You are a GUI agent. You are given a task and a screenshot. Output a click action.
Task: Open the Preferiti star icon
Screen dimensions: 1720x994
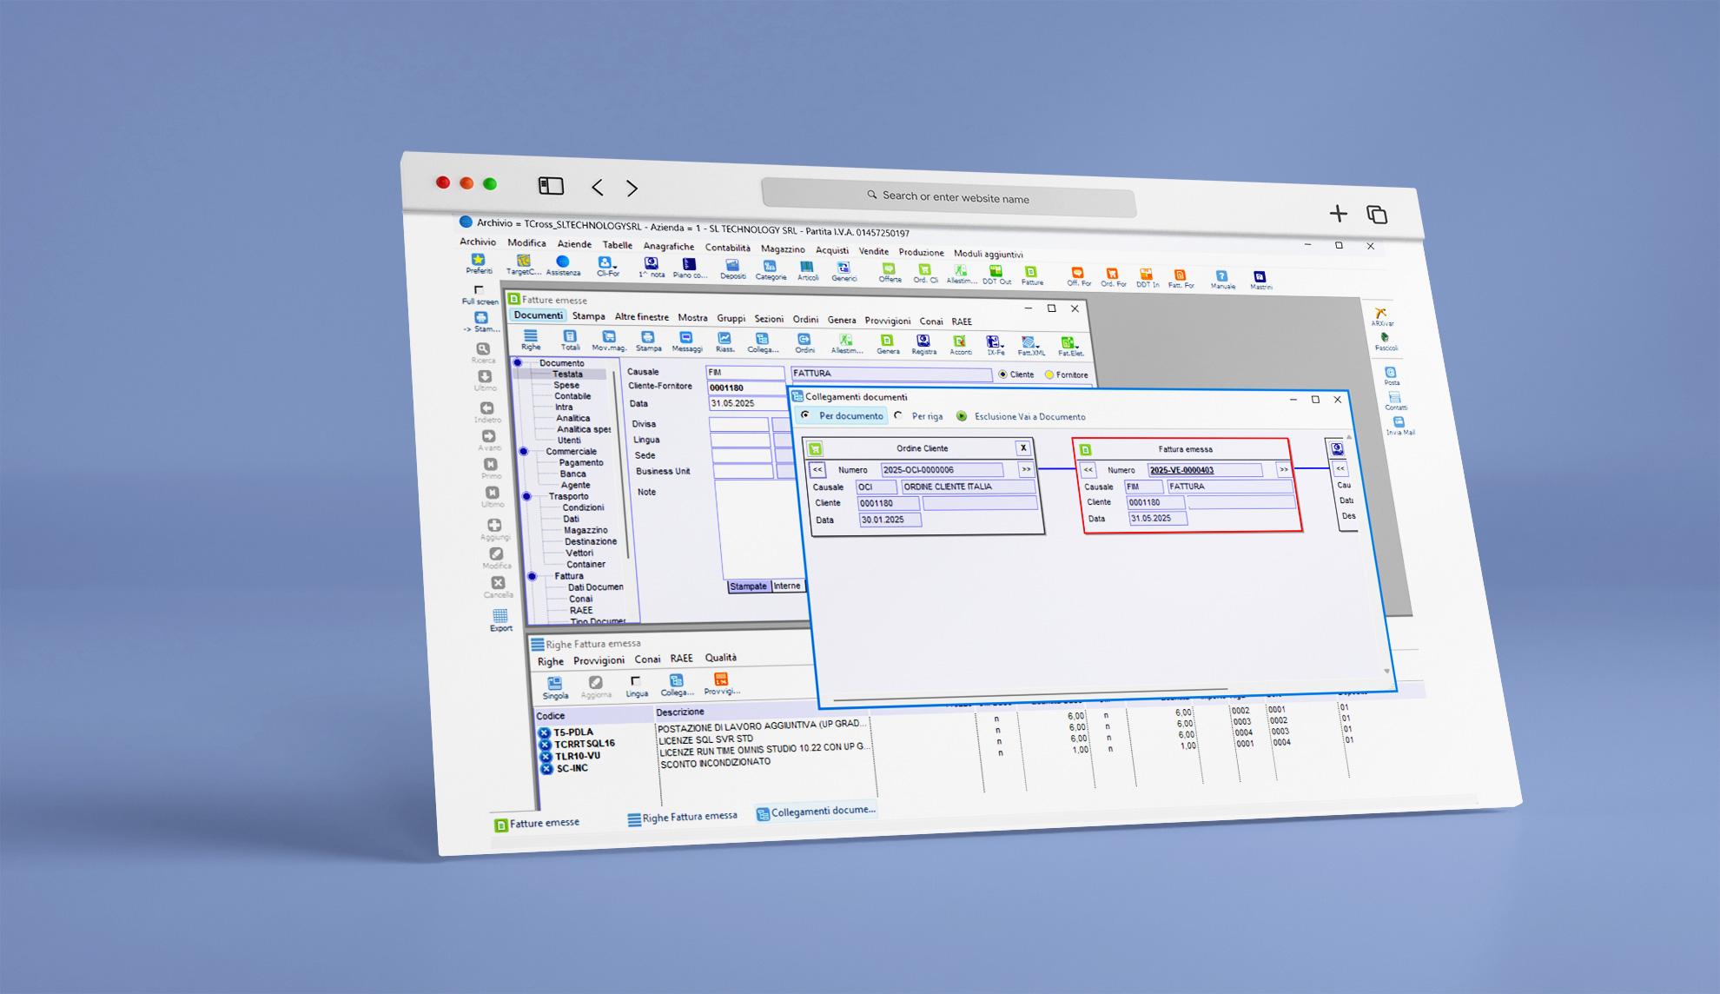(x=478, y=260)
